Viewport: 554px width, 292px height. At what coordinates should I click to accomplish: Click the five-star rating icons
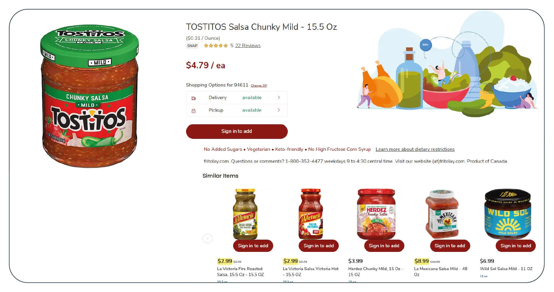pyautogui.click(x=216, y=46)
